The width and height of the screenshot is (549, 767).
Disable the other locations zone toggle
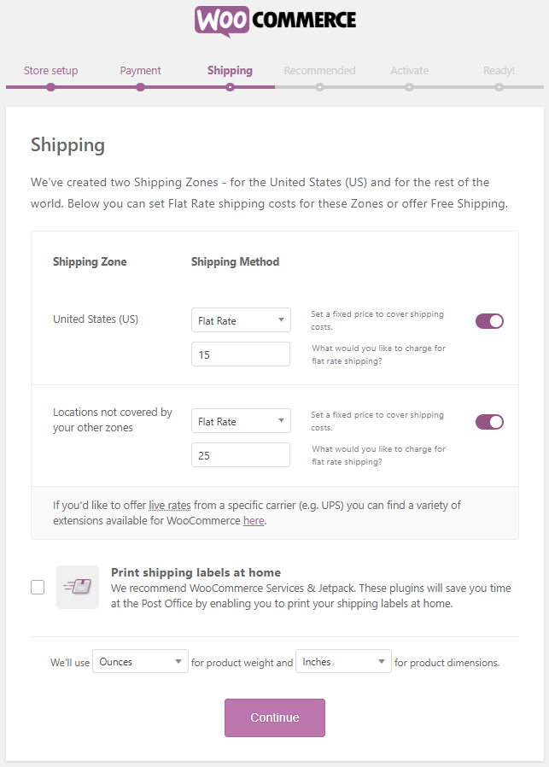pos(489,422)
